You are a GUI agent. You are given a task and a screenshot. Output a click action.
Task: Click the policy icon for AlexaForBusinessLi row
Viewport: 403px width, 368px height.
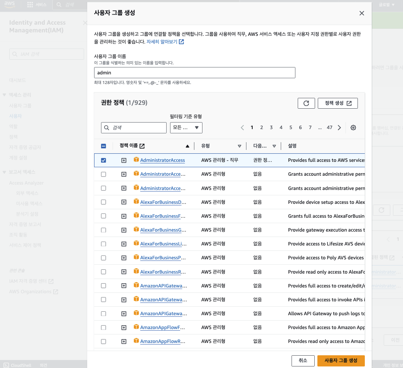coord(136,243)
